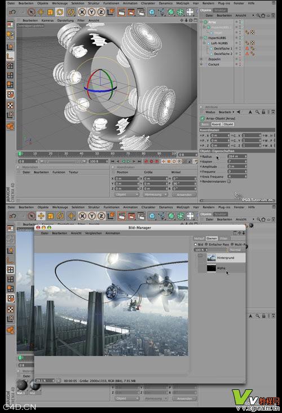Expand the Cockpit object in Object Manager
Image resolution: width=282 pixels, height=413 pixels.
(202, 64)
